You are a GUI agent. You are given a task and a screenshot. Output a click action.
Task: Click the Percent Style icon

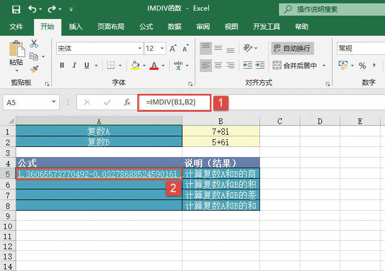coord(362,66)
